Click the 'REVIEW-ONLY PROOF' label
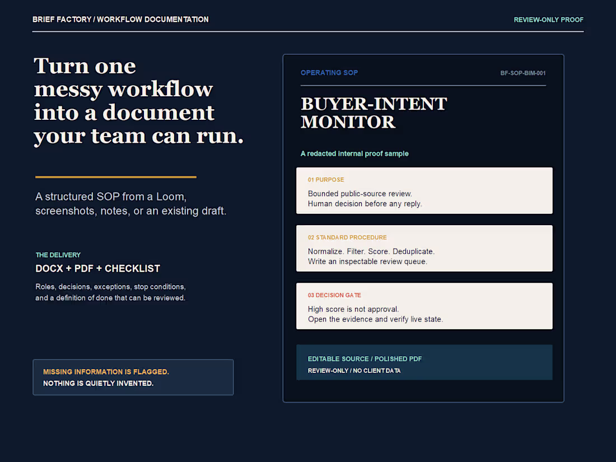The height and width of the screenshot is (462, 616). tap(548, 20)
